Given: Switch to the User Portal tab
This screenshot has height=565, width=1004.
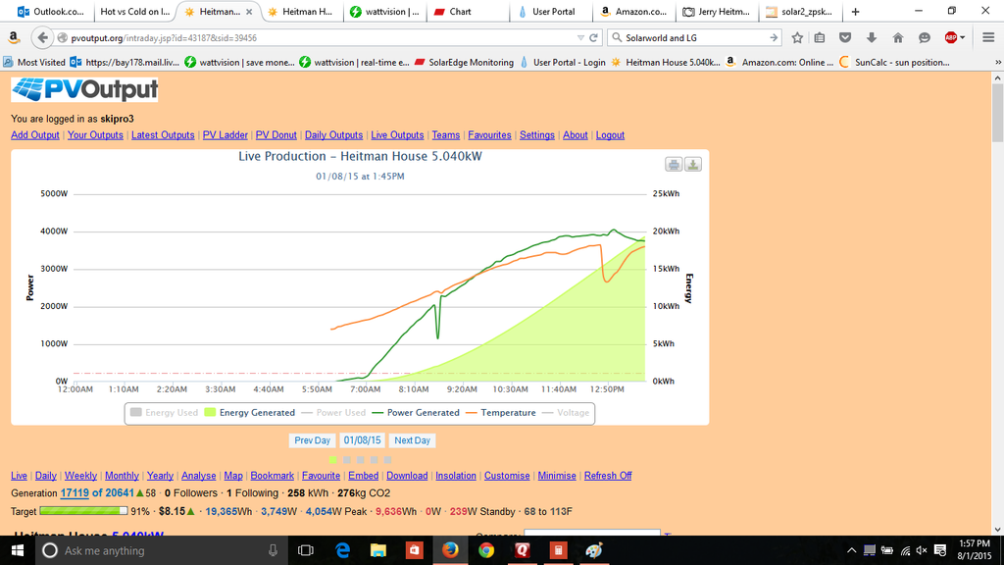Looking at the screenshot, I should (553, 12).
